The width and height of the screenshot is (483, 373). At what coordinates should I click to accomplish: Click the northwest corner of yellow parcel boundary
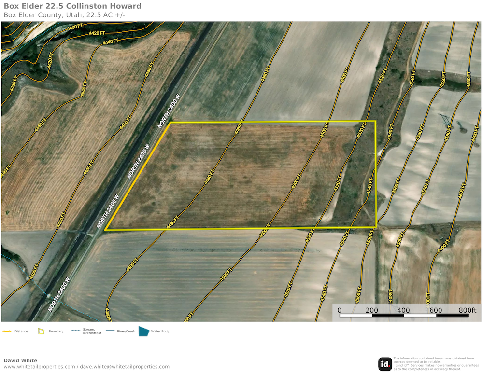point(170,123)
